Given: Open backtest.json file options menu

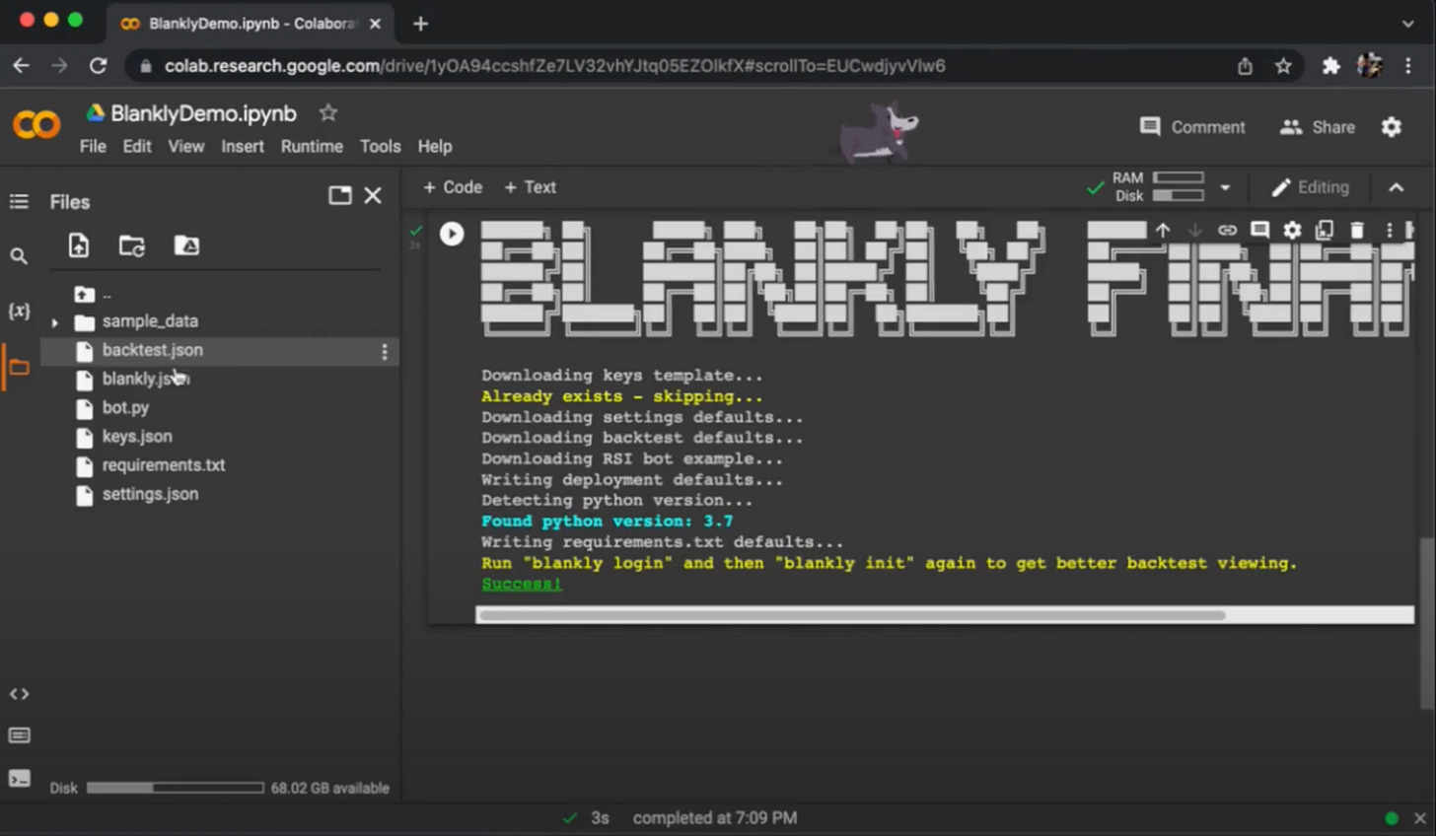Looking at the screenshot, I should (385, 352).
